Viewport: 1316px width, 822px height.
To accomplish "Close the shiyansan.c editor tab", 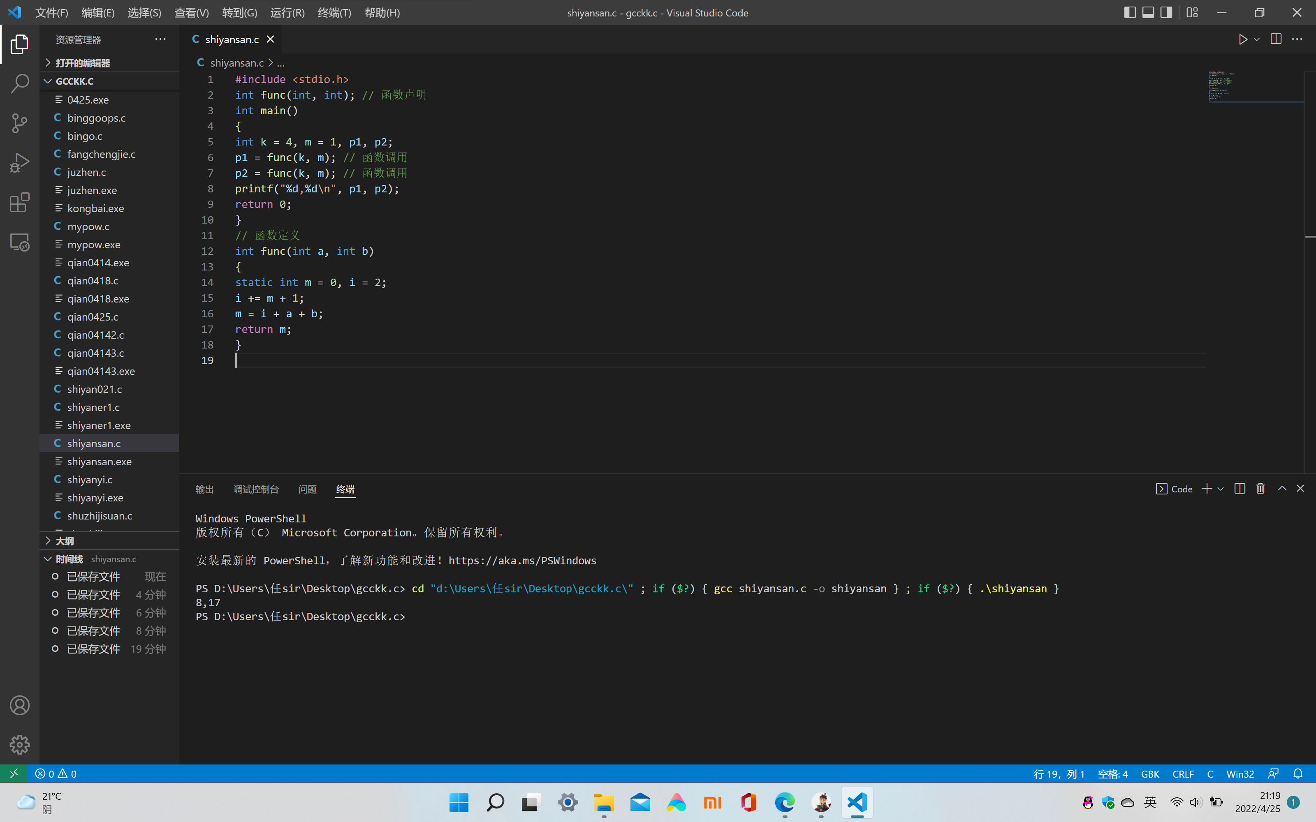I will tap(270, 39).
